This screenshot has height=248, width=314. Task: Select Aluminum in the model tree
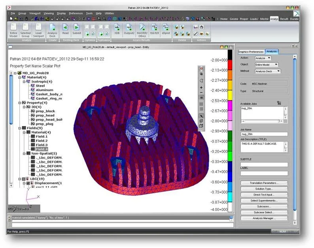[x=44, y=90]
